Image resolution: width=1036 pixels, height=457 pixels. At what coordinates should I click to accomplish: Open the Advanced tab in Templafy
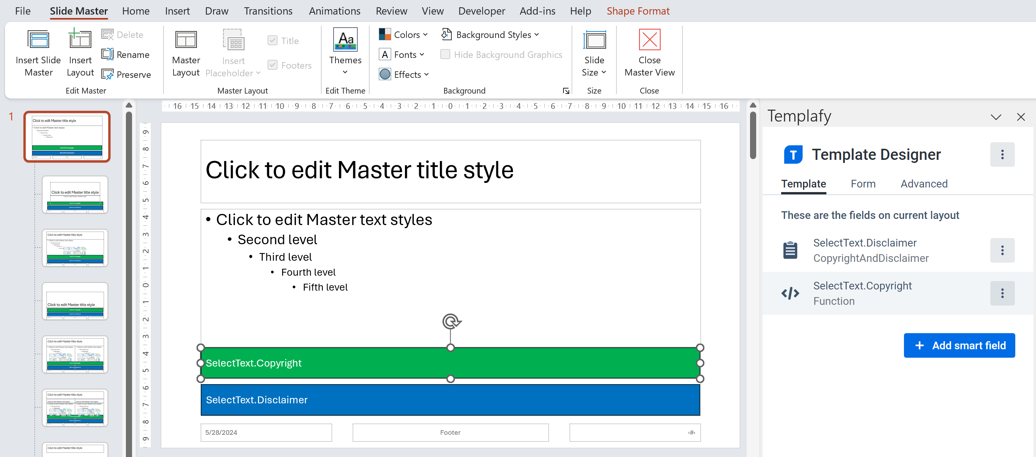tap(924, 184)
